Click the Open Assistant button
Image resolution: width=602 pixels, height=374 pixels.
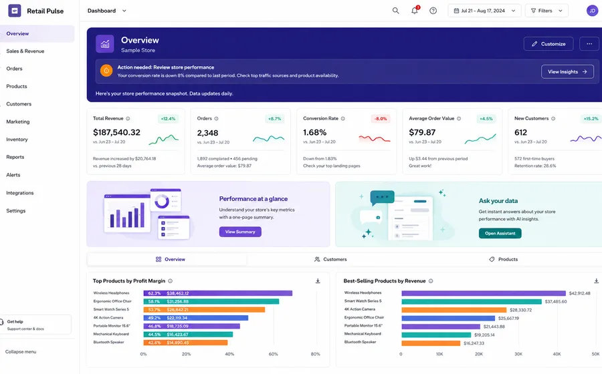click(500, 233)
